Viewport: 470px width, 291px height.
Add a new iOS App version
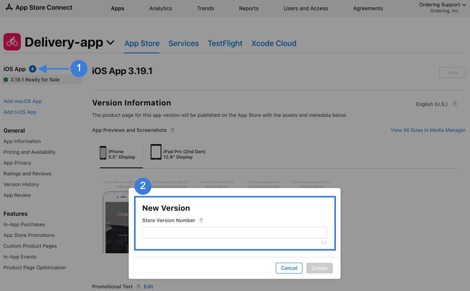pos(32,69)
